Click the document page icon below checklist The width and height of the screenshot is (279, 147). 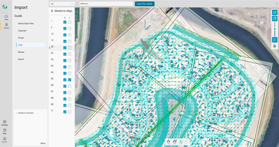pos(275,46)
